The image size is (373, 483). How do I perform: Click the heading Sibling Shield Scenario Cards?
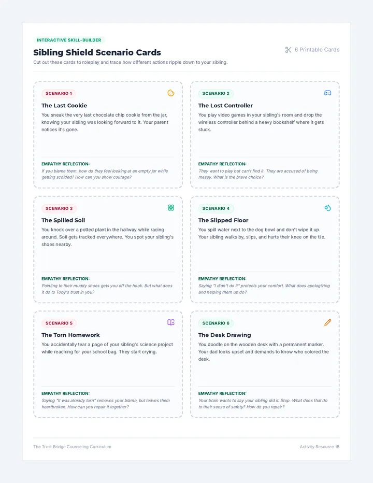pos(97,52)
